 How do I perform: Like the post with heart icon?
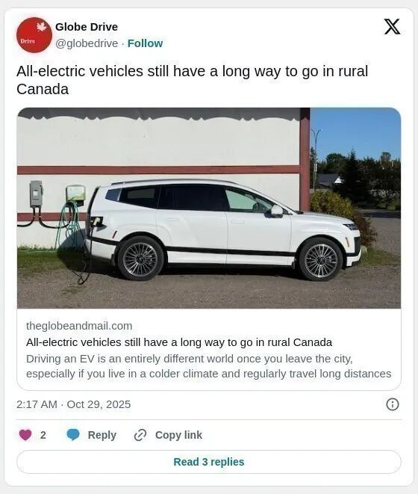coord(25,435)
